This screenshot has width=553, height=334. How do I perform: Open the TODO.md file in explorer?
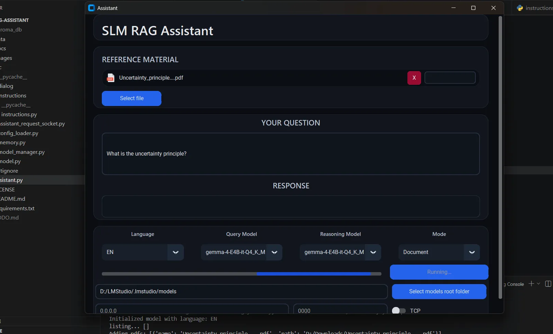tap(10, 218)
